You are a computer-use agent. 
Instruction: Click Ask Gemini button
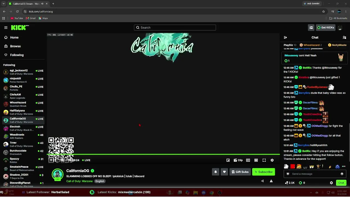click(x=311, y=4)
